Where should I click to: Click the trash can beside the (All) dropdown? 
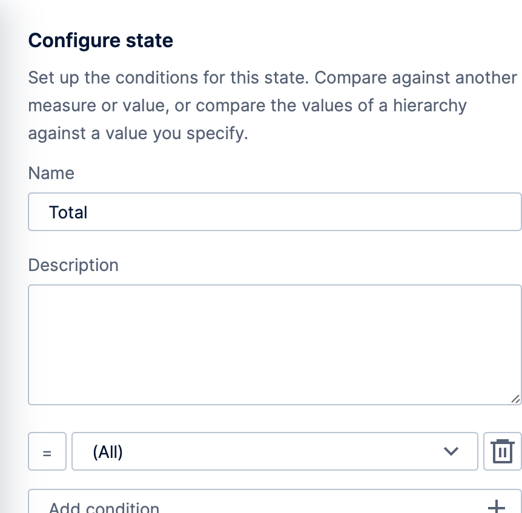click(x=502, y=451)
